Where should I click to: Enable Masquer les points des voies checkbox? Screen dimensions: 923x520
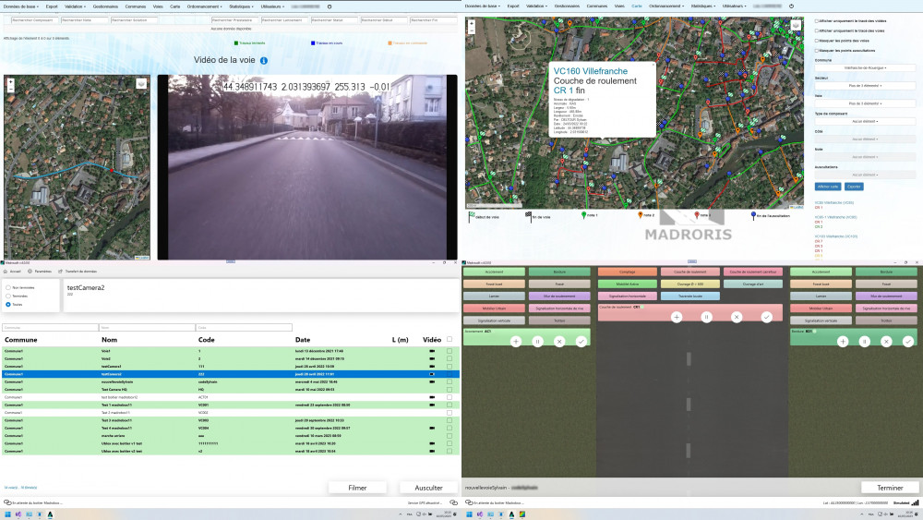(x=816, y=41)
